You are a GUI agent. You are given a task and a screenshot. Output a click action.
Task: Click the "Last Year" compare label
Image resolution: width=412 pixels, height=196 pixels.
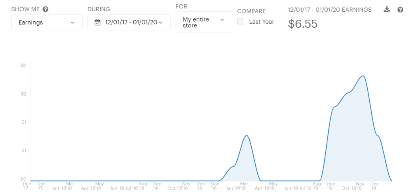(x=261, y=22)
